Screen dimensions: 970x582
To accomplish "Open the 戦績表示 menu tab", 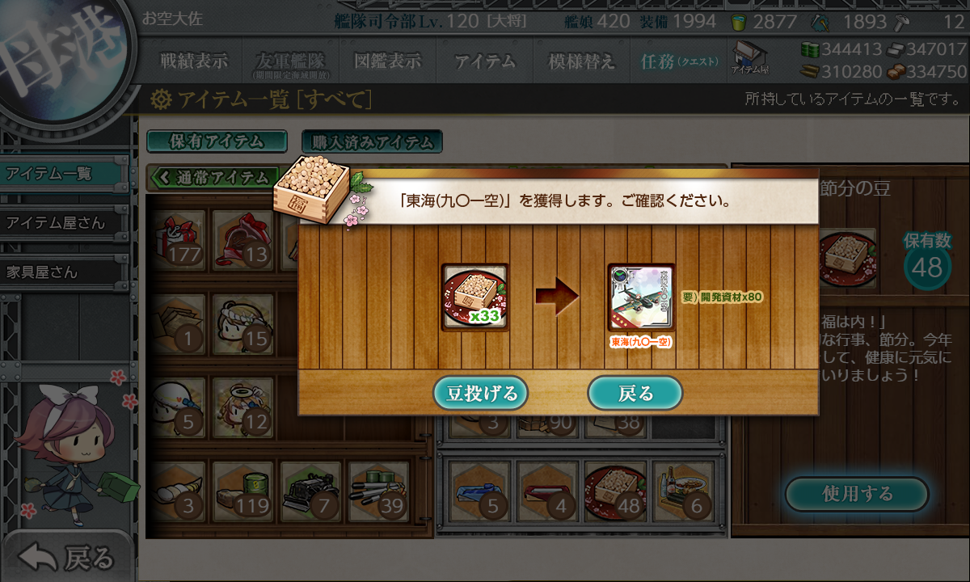I will [194, 61].
